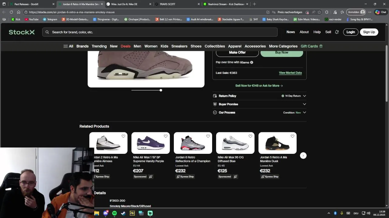Screen dimensions: 389x218
Task: Click the browser address bar URL
Action: 72,12
